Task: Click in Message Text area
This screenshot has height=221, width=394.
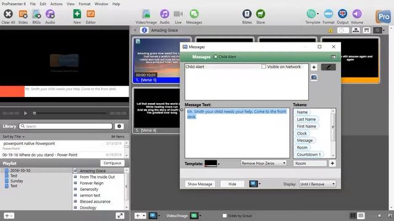Action: [x=237, y=133]
